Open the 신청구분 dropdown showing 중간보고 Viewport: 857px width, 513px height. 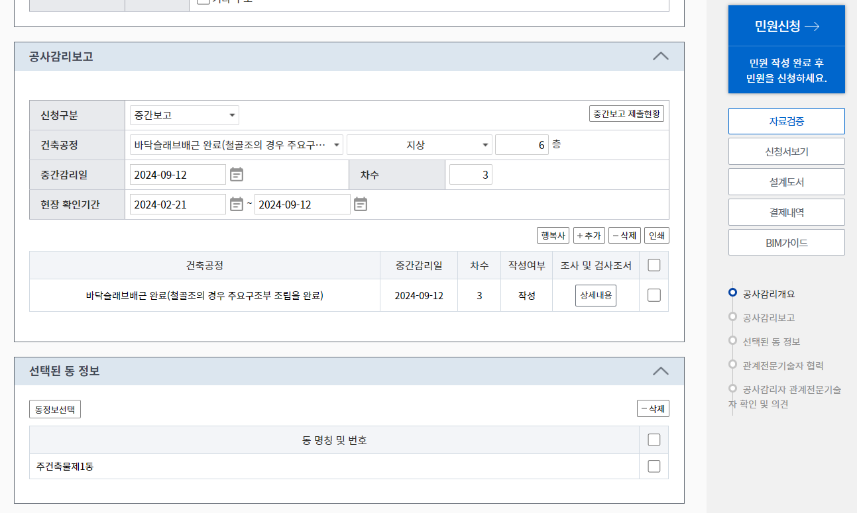click(x=184, y=115)
